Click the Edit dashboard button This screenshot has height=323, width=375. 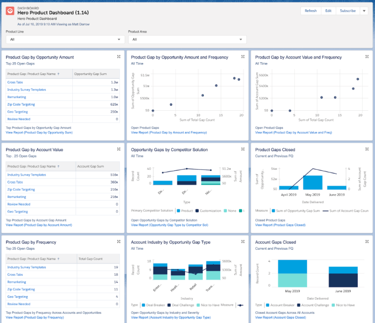(329, 10)
